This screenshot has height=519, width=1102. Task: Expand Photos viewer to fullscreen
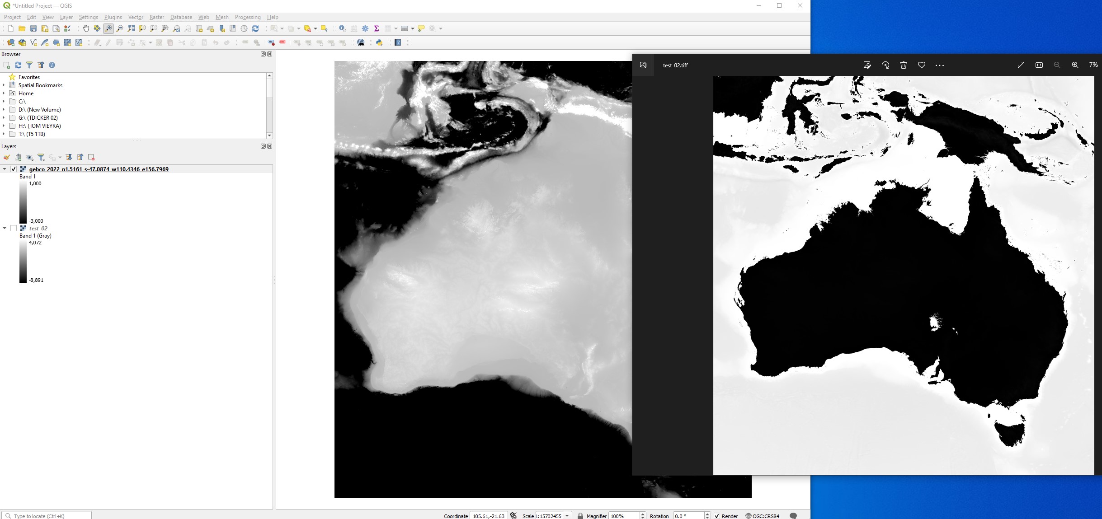point(1021,65)
